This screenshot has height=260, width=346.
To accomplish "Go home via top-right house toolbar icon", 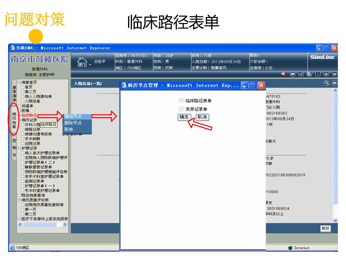I will [x=335, y=74].
